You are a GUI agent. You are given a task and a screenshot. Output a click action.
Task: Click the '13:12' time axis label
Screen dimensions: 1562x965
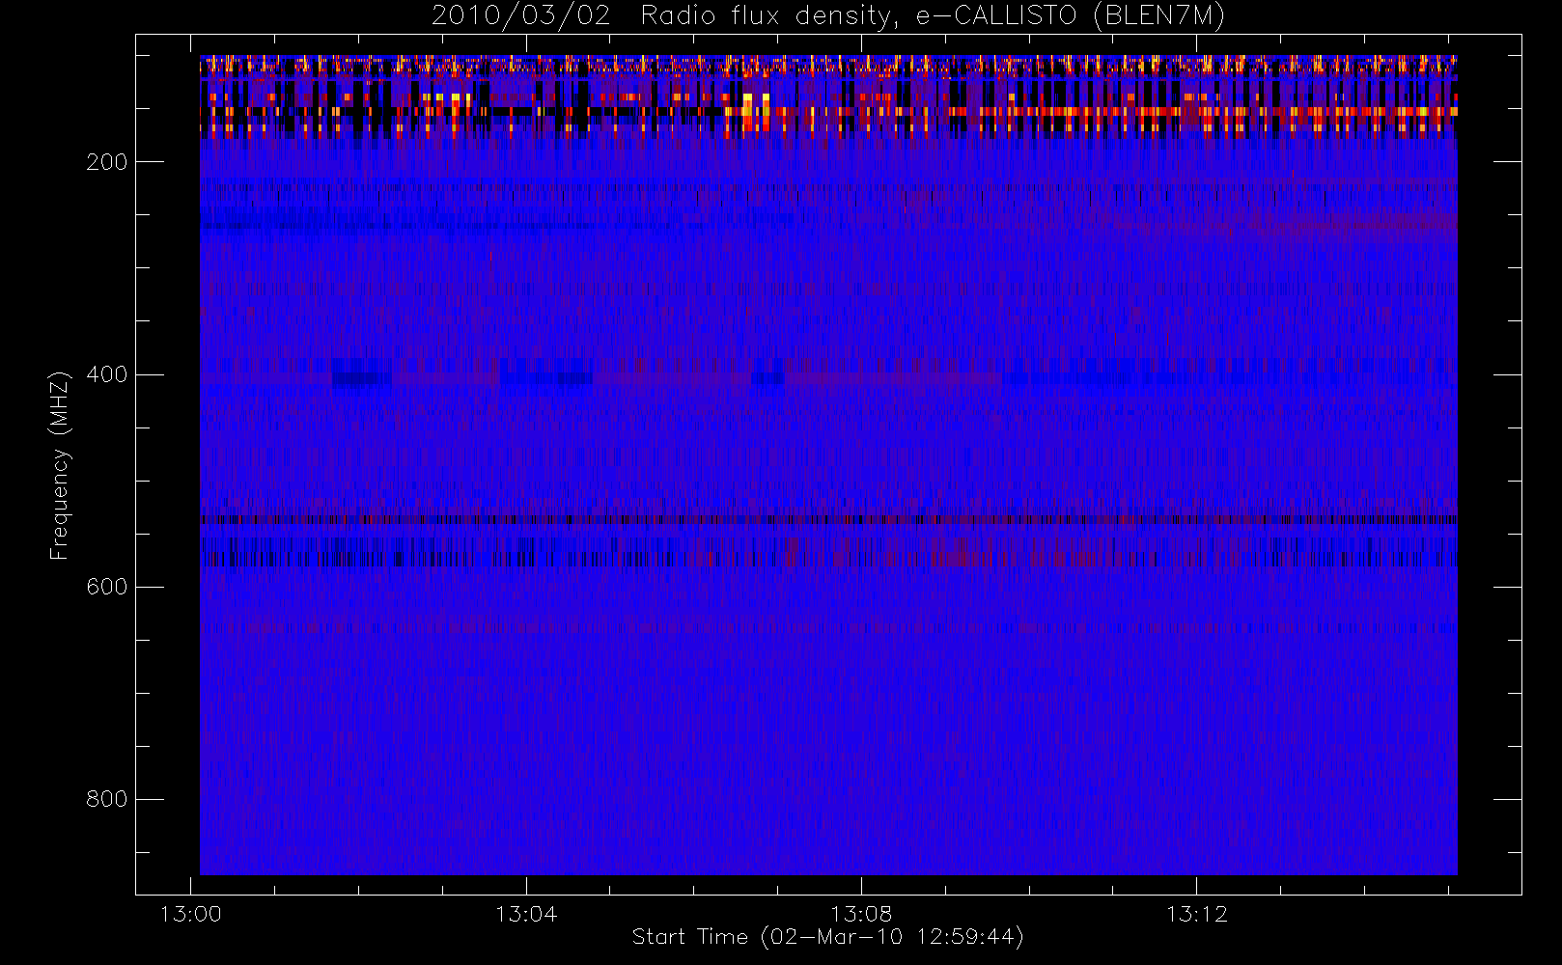point(1196,914)
